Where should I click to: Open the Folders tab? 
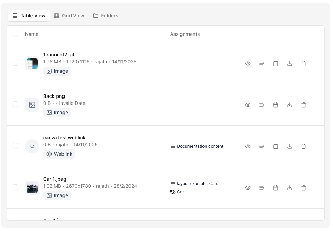105,16
